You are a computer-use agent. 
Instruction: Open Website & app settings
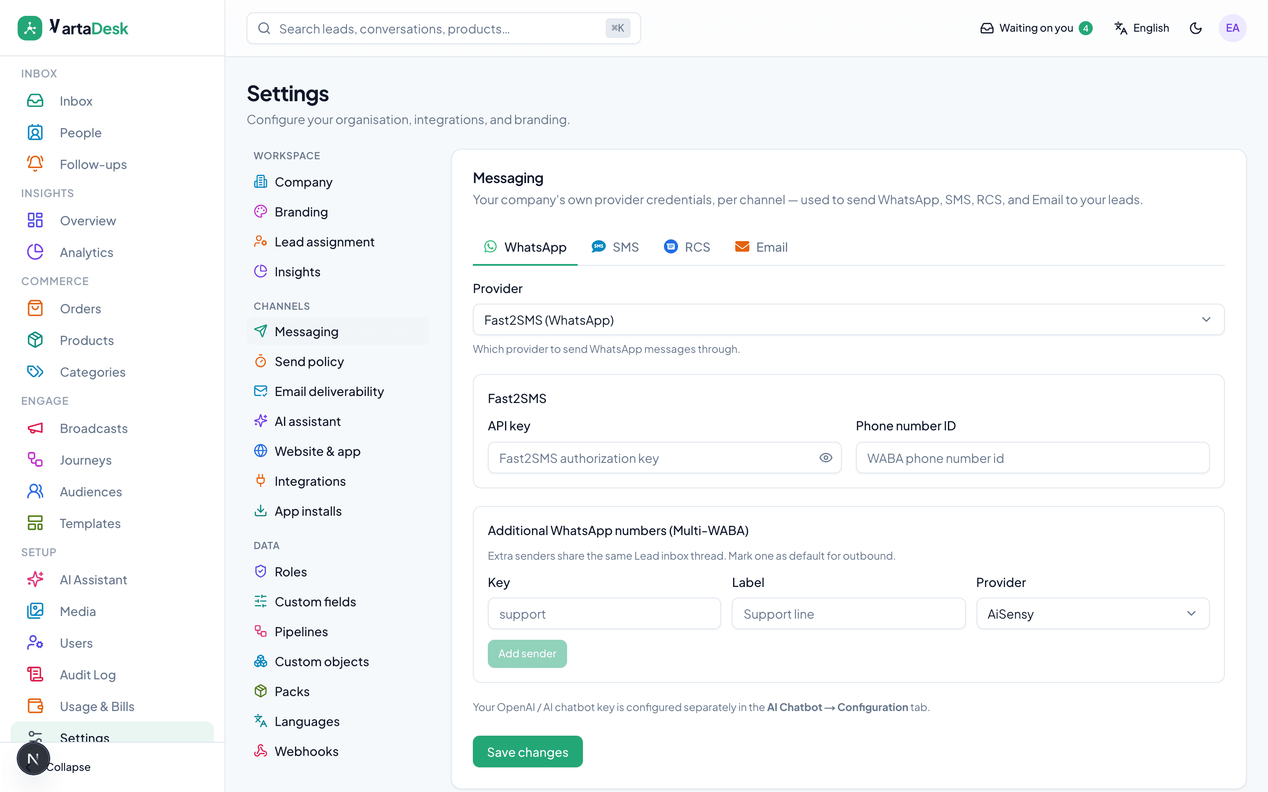338,451
